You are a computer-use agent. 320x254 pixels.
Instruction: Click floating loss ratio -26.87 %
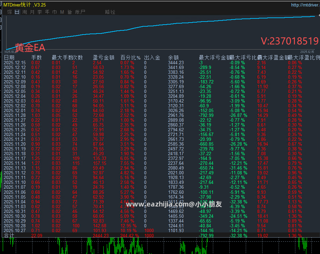(238, 116)
